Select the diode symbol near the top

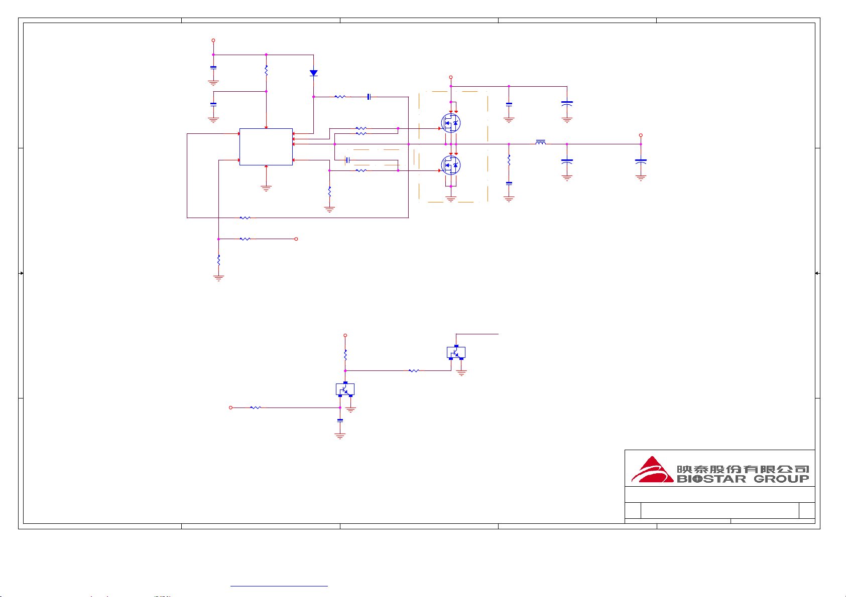point(314,73)
